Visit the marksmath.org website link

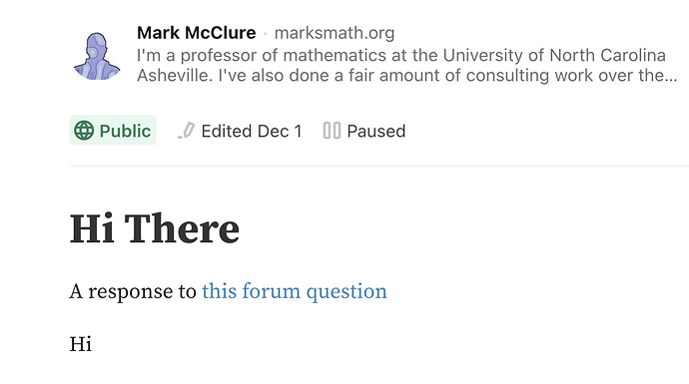(x=335, y=33)
